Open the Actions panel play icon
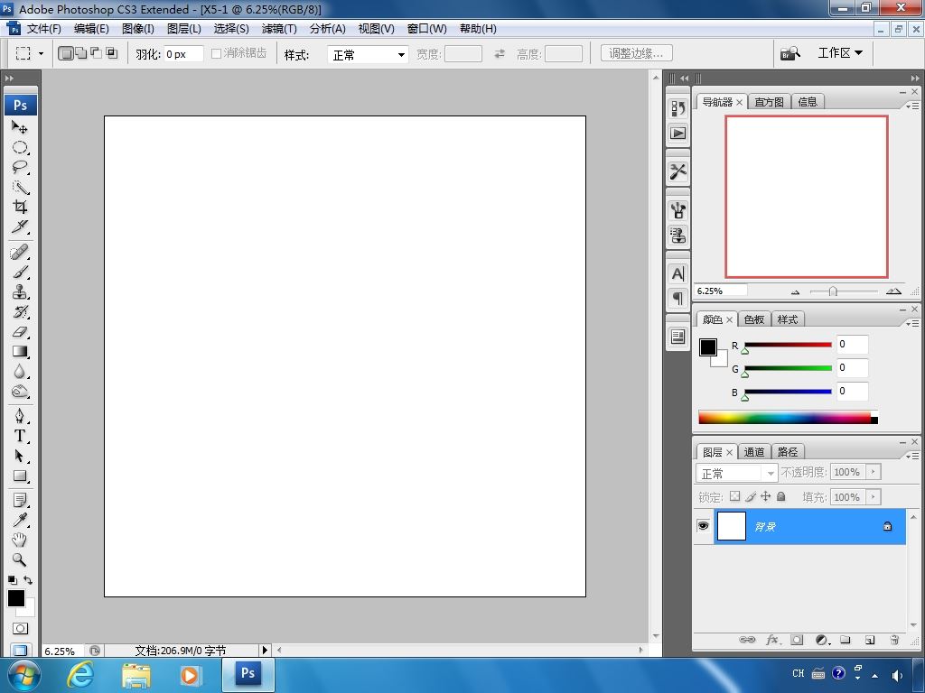 tap(677, 134)
